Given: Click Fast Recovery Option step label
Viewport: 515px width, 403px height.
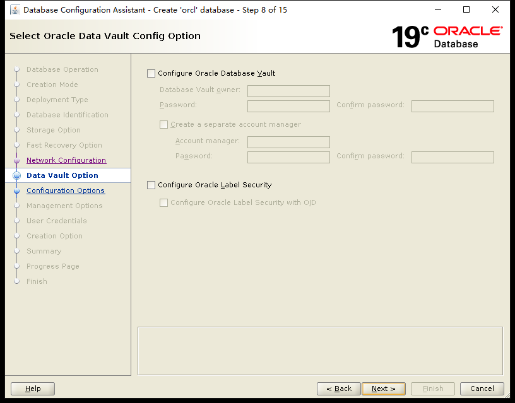Looking at the screenshot, I should [64, 145].
